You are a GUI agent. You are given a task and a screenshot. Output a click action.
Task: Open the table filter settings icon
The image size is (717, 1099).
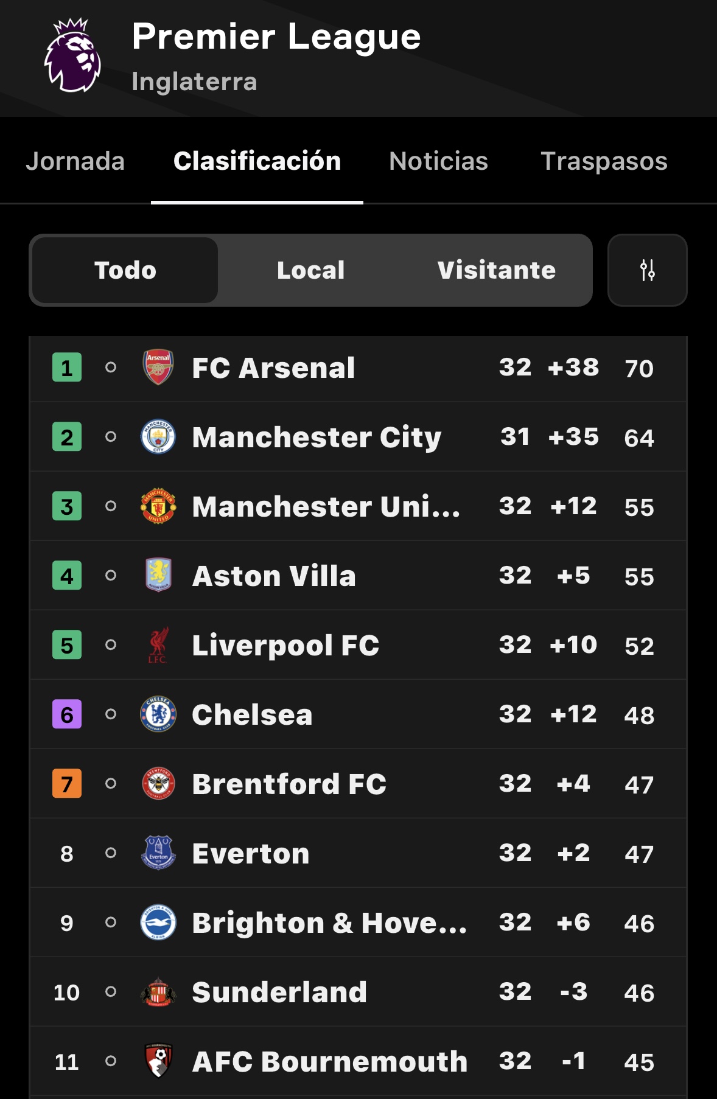647,270
